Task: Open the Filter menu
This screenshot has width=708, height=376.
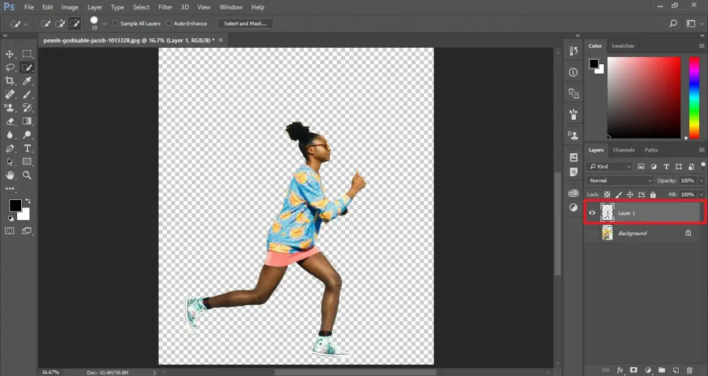Action: pyautogui.click(x=165, y=6)
